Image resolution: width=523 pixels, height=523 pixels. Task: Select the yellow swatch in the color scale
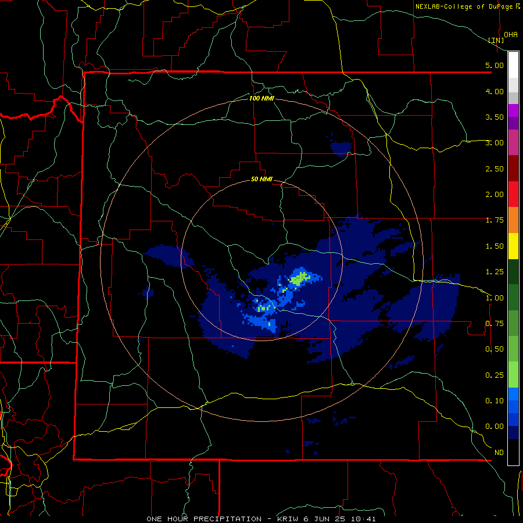(x=513, y=246)
